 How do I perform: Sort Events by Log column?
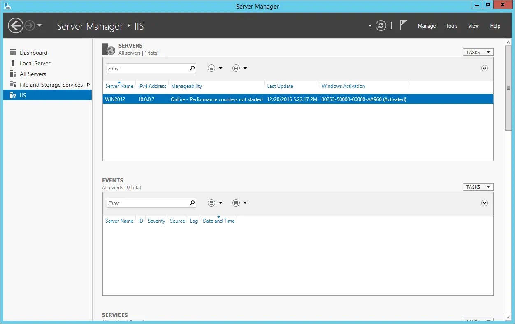click(194, 221)
